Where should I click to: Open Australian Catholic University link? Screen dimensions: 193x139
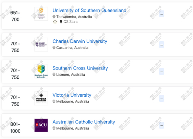(x=84, y=122)
